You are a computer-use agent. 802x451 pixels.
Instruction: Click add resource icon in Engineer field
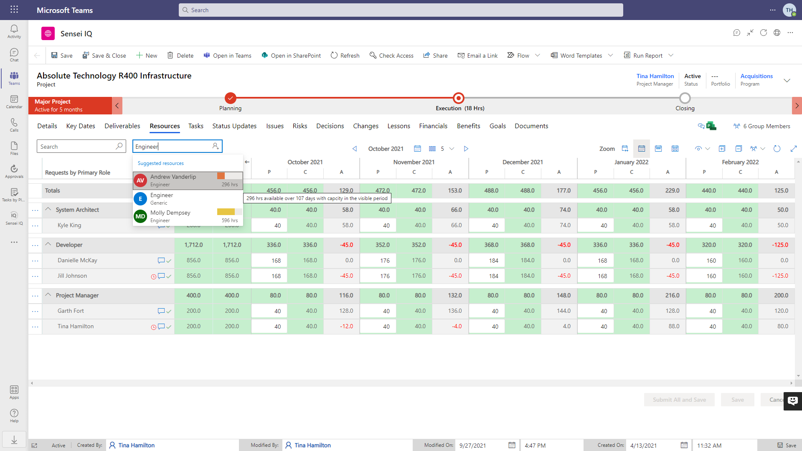click(x=216, y=146)
